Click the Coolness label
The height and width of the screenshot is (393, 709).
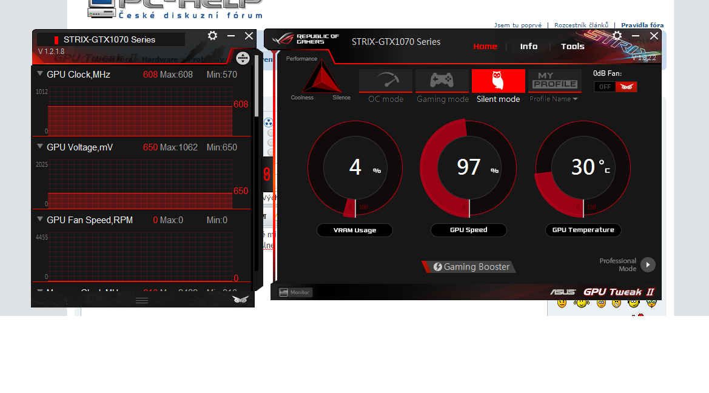coord(302,98)
